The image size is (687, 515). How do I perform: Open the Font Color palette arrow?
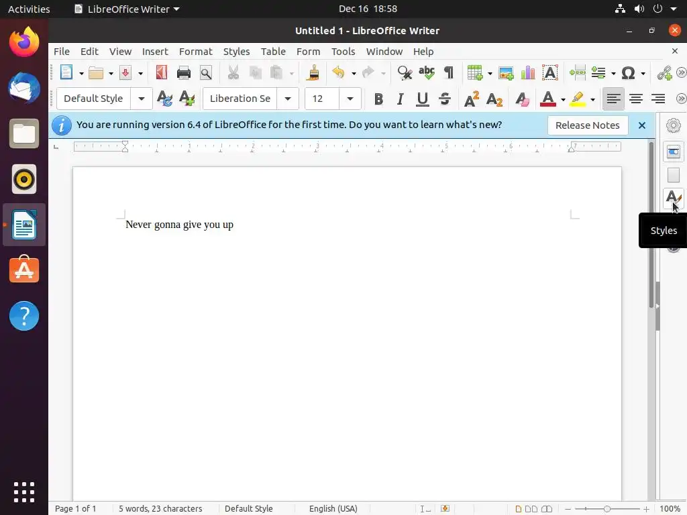(x=563, y=99)
